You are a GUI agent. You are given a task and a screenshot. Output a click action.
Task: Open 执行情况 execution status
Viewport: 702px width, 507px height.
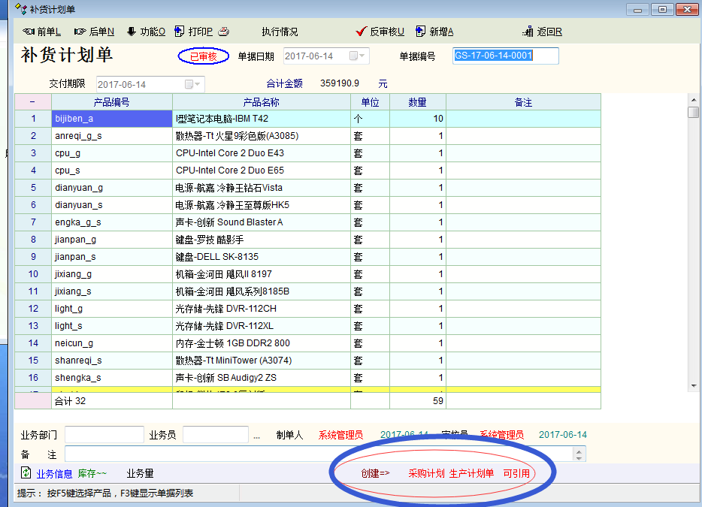pyautogui.click(x=280, y=32)
